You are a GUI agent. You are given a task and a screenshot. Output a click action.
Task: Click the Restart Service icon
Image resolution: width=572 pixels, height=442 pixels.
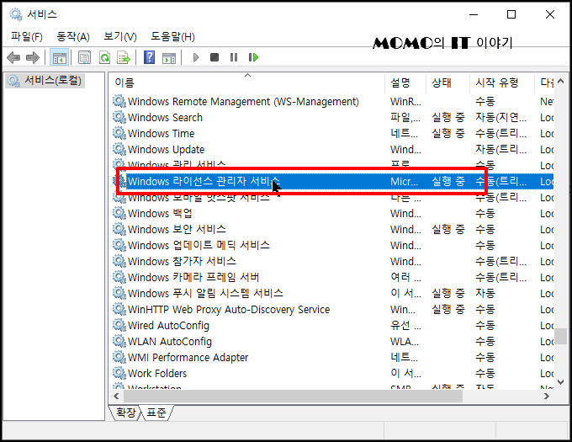coord(253,57)
